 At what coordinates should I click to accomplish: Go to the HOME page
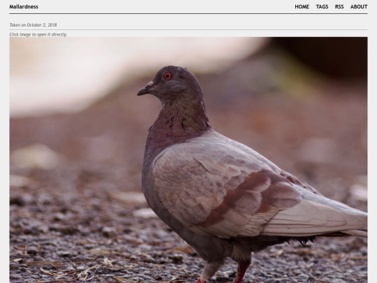302,7
